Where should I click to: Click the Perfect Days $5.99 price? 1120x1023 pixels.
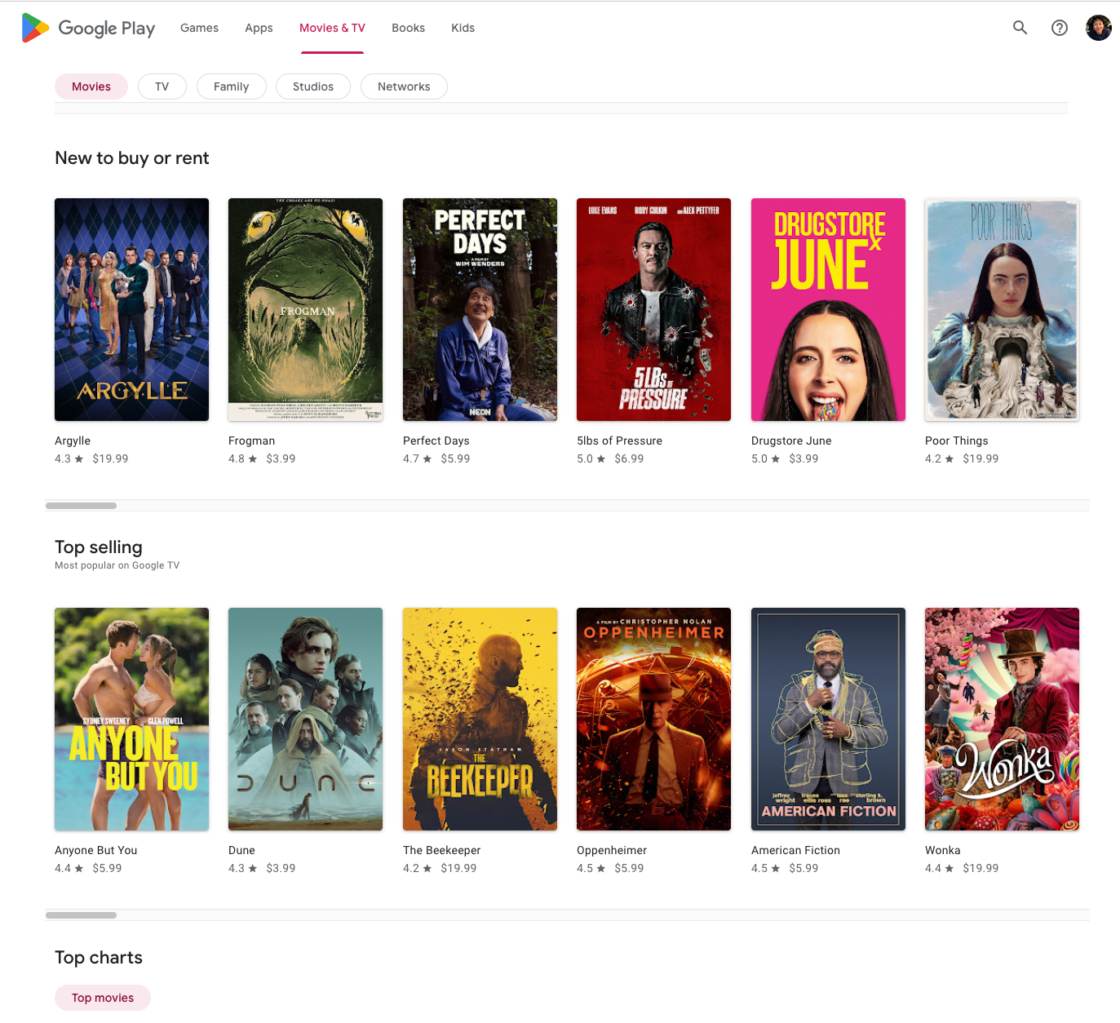coord(455,458)
